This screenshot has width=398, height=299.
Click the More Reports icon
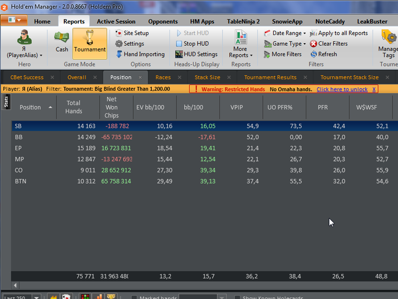[x=241, y=37]
